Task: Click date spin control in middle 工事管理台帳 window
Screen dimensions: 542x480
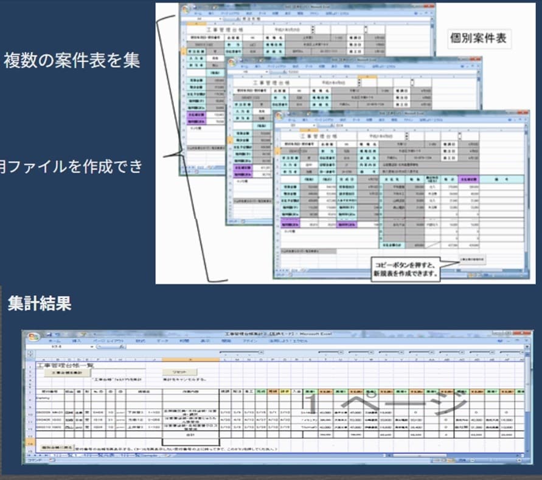Action: pyautogui.click(x=360, y=83)
